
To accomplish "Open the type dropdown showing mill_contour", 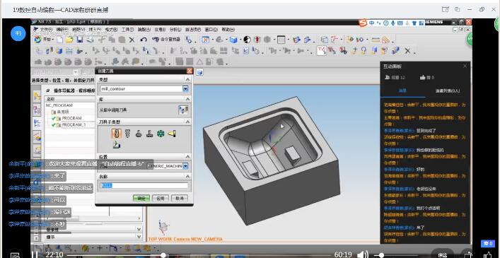I will (x=185, y=89).
